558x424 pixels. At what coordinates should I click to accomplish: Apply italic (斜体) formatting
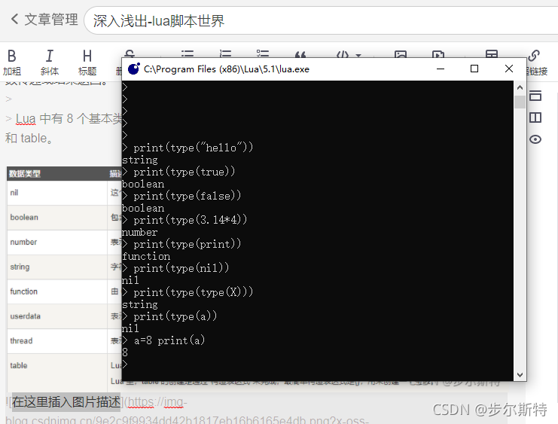[50, 61]
